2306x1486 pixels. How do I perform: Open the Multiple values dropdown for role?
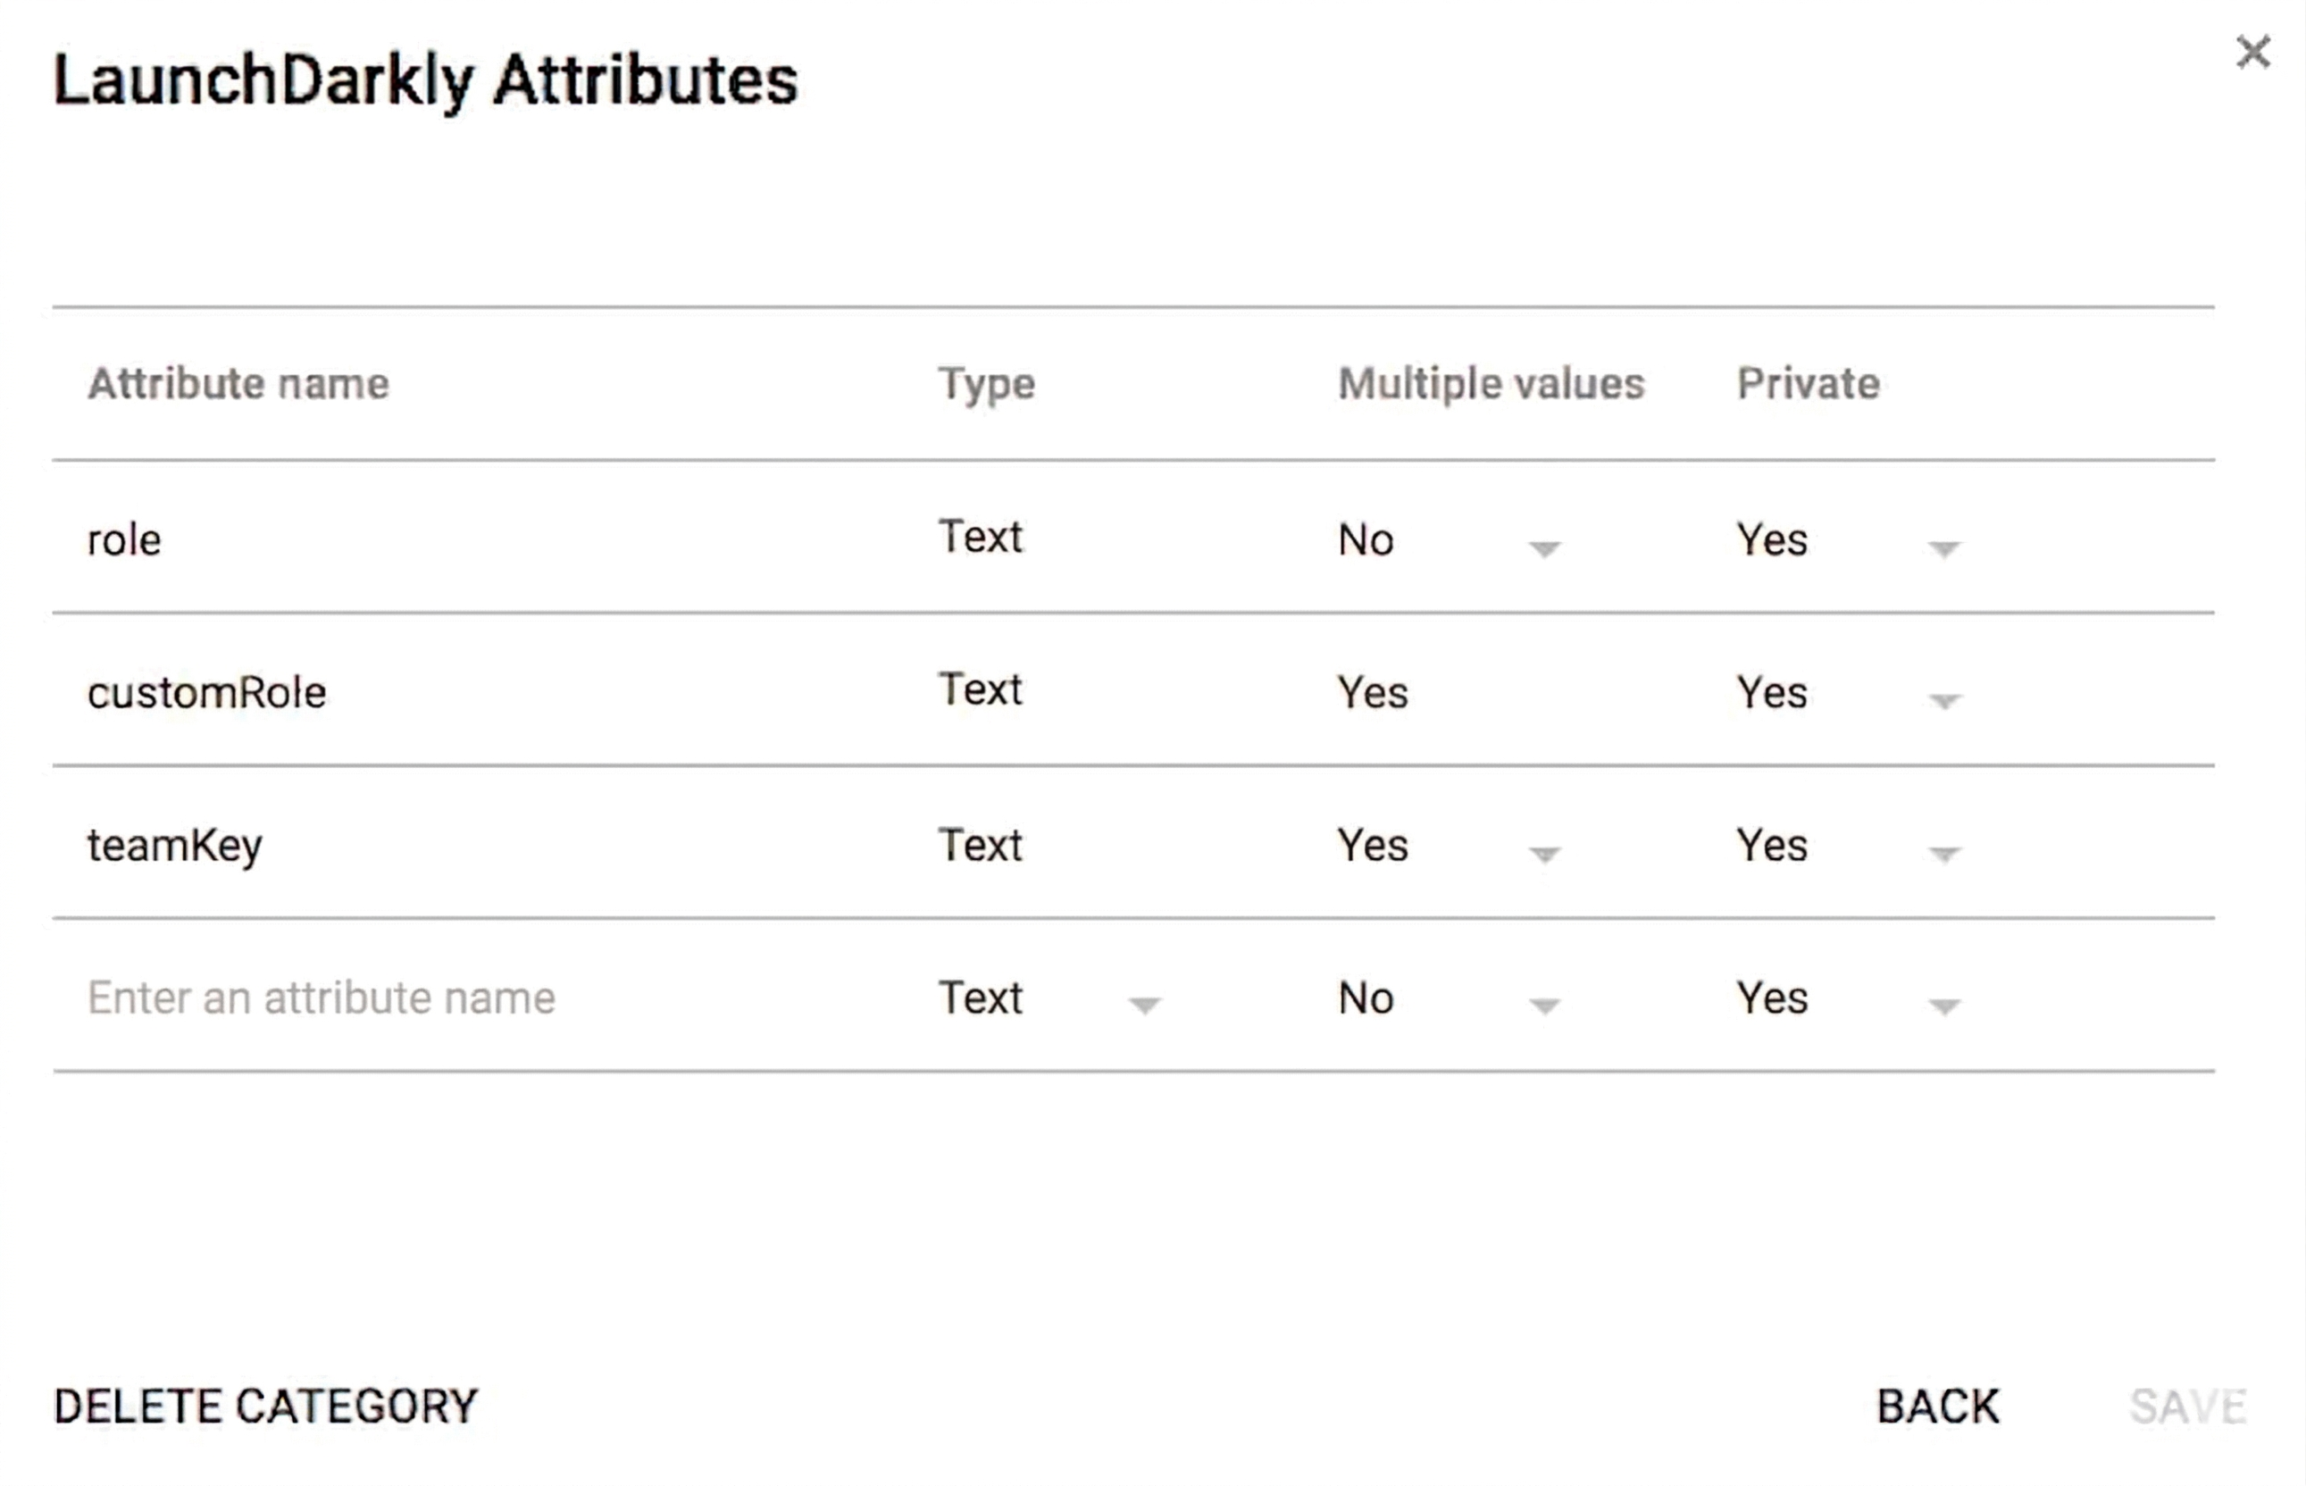coord(1545,550)
